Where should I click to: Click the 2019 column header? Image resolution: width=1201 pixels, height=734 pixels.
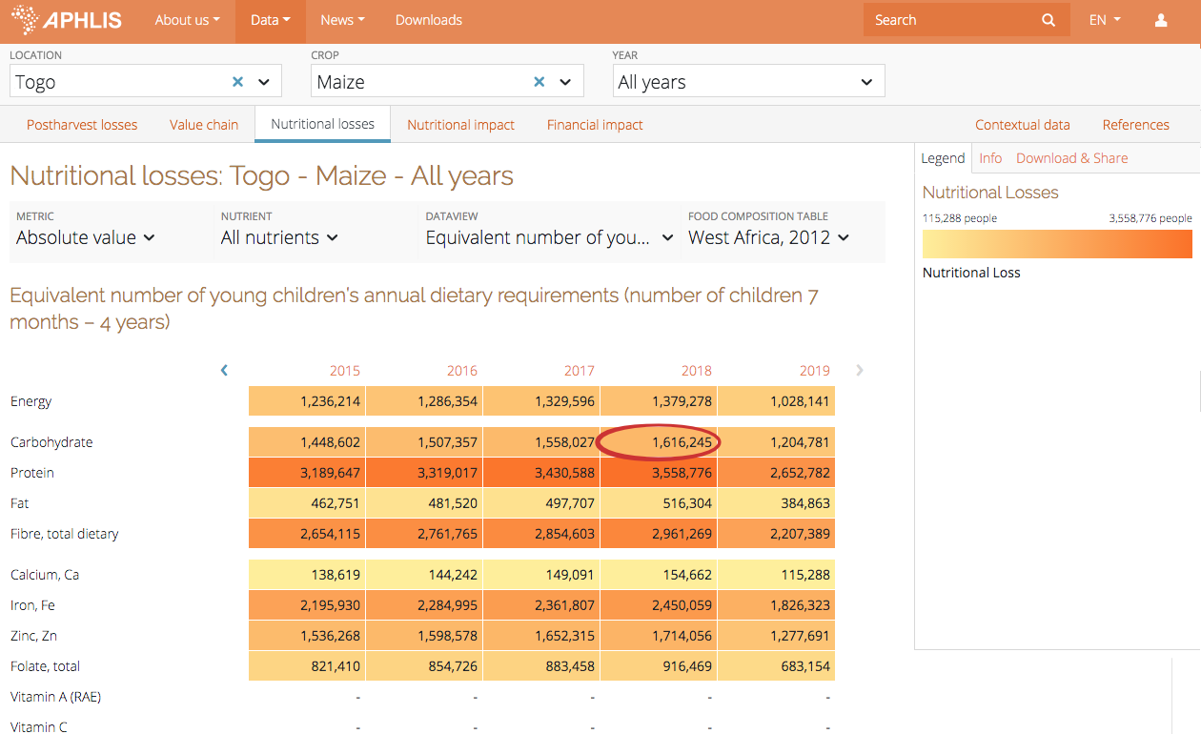tap(814, 371)
